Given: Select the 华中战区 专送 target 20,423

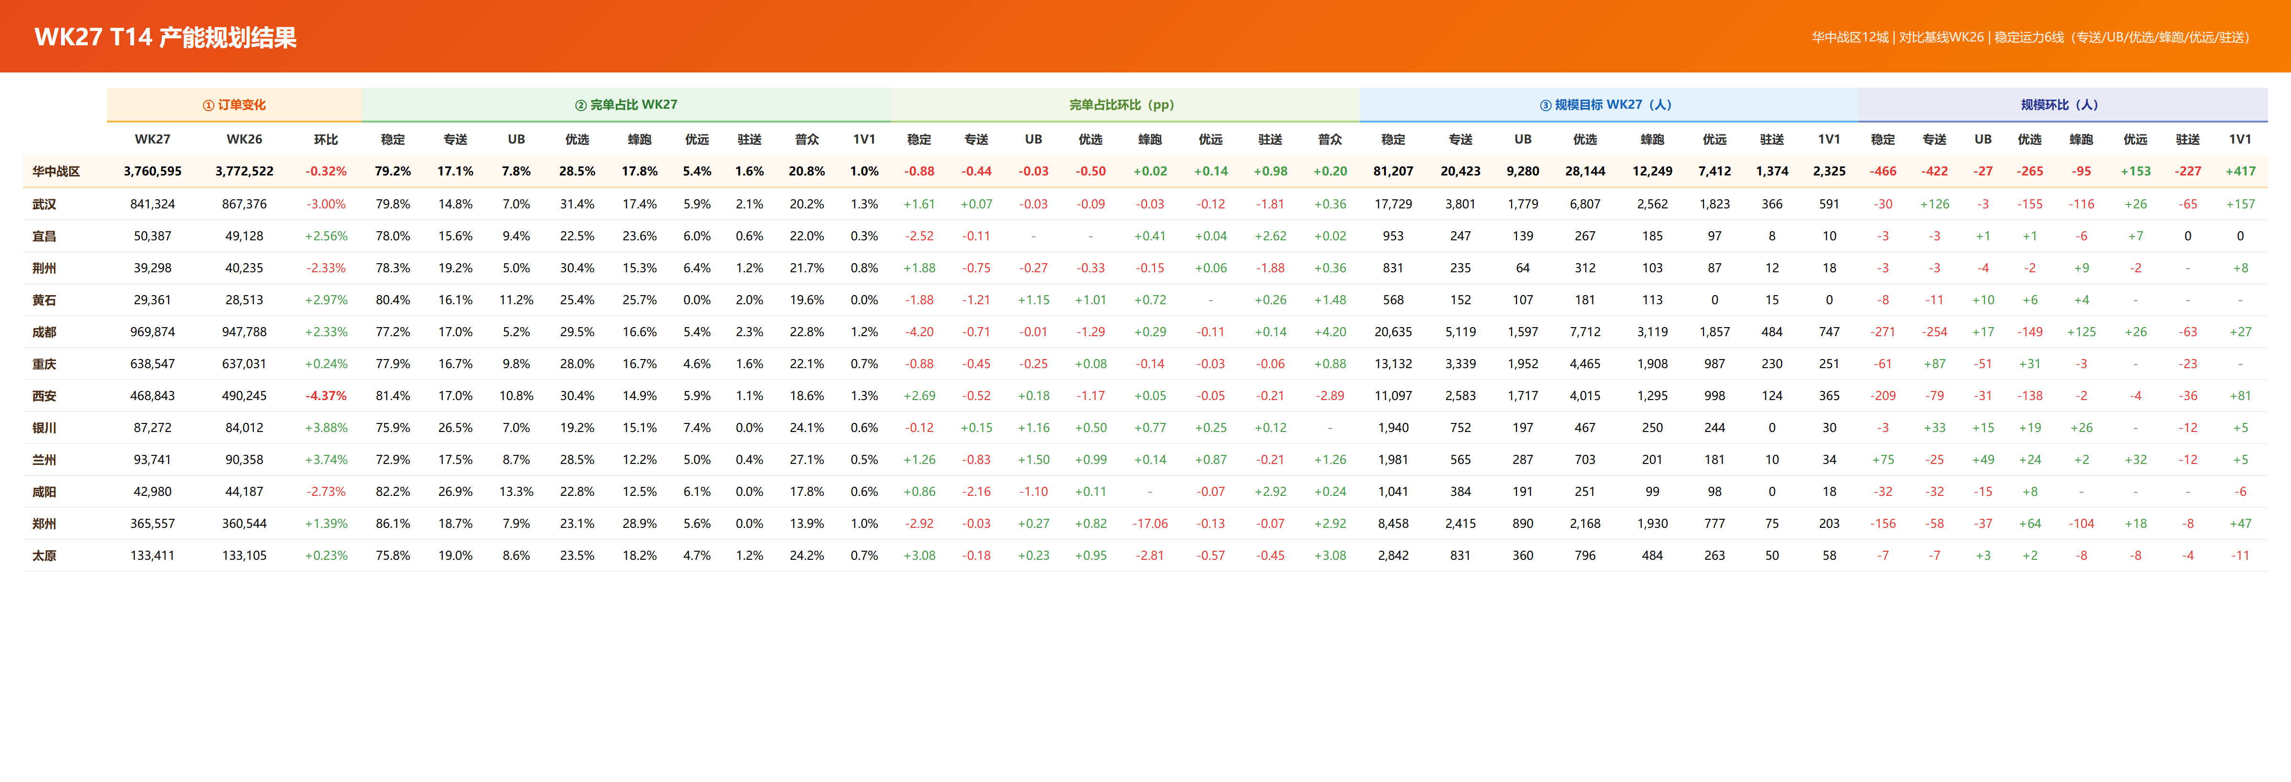Looking at the screenshot, I should tap(1461, 172).
